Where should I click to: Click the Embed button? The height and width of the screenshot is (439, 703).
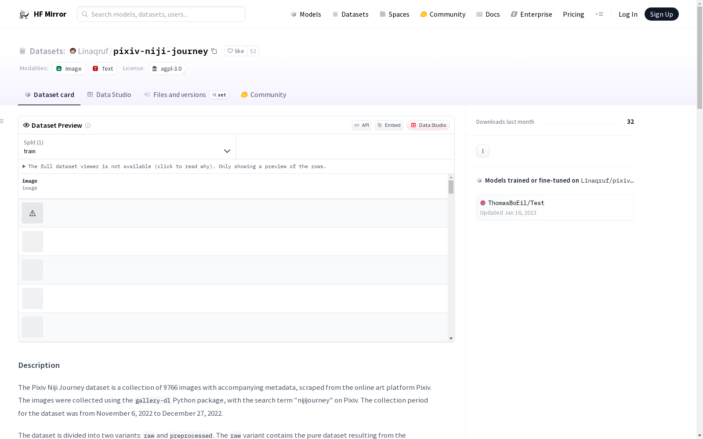point(389,125)
